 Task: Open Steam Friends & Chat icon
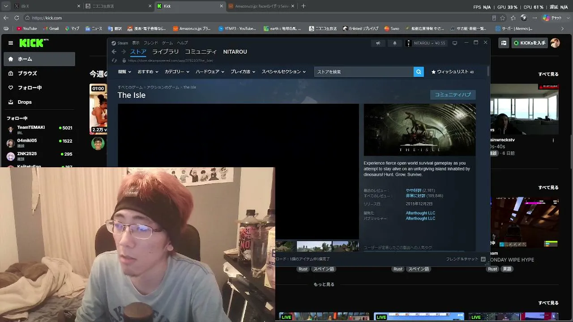click(483, 259)
